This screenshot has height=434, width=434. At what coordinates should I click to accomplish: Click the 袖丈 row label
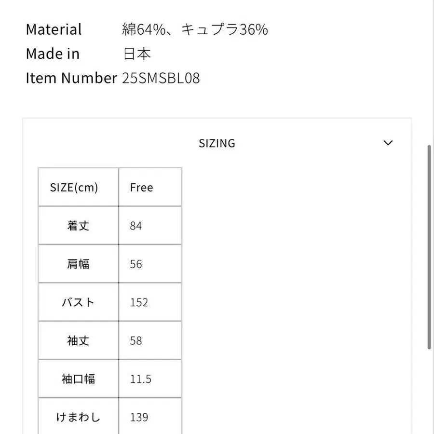pos(78,341)
